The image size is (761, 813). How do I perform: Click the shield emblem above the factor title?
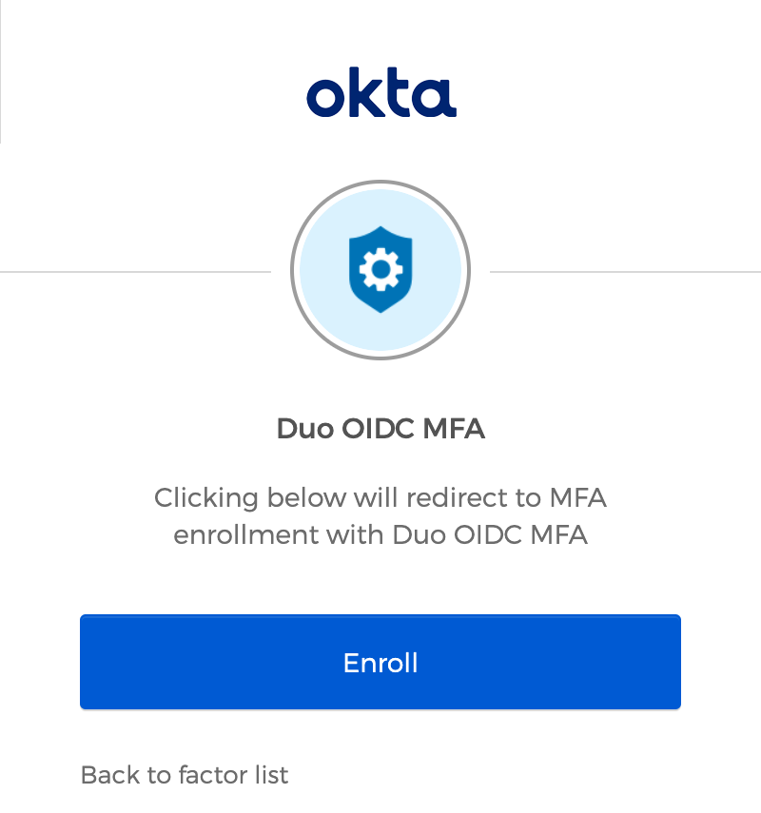coord(380,270)
